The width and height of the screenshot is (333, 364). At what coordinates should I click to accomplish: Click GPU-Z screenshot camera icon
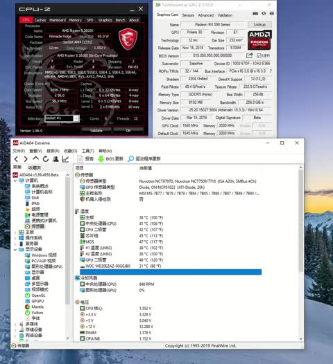[x=255, y=14]
